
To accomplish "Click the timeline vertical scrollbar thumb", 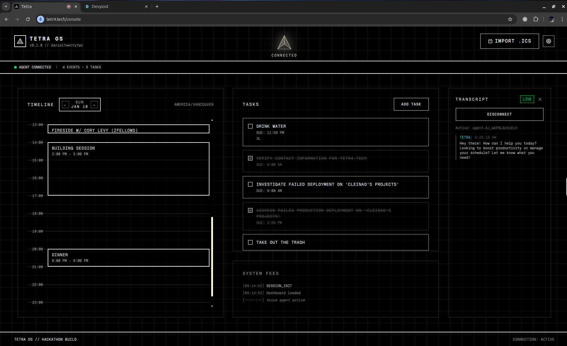I will pyautogui.click(x=212, y=257).
